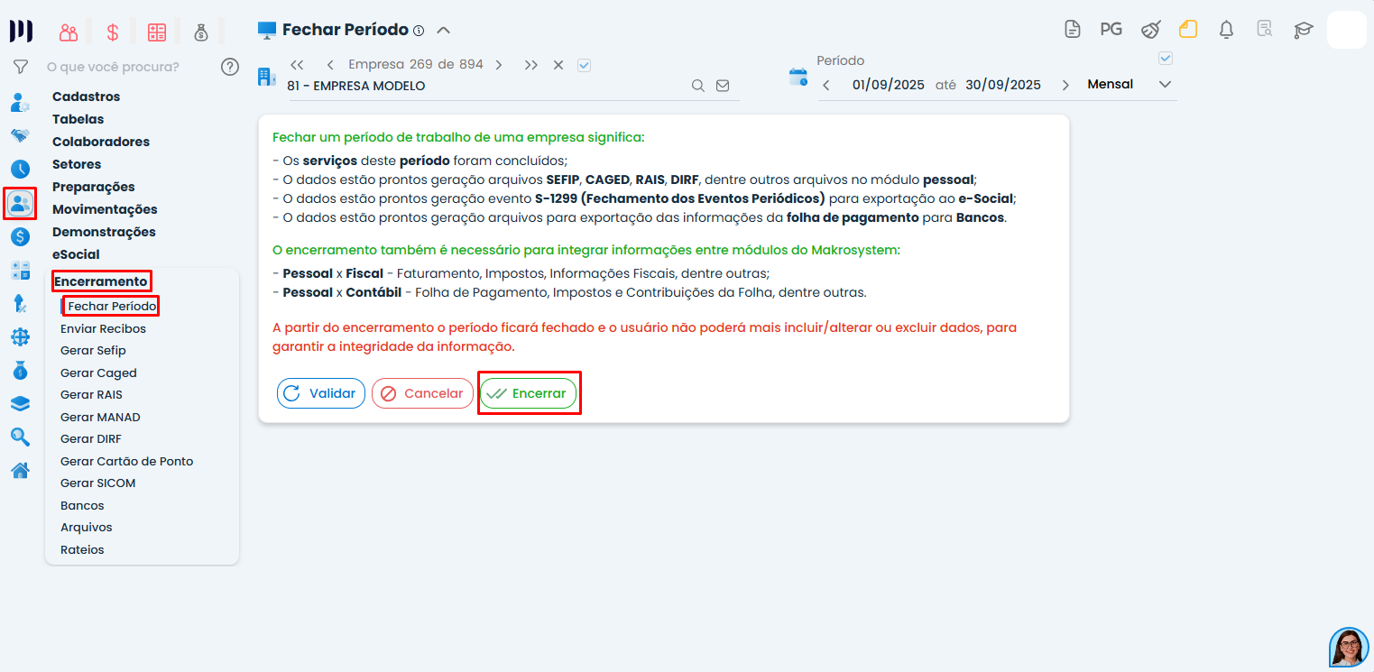Open the people shortcut icon in top bar
This screenshot has width=1374, height=672.
pyautogui.click(x=69, y=32)
